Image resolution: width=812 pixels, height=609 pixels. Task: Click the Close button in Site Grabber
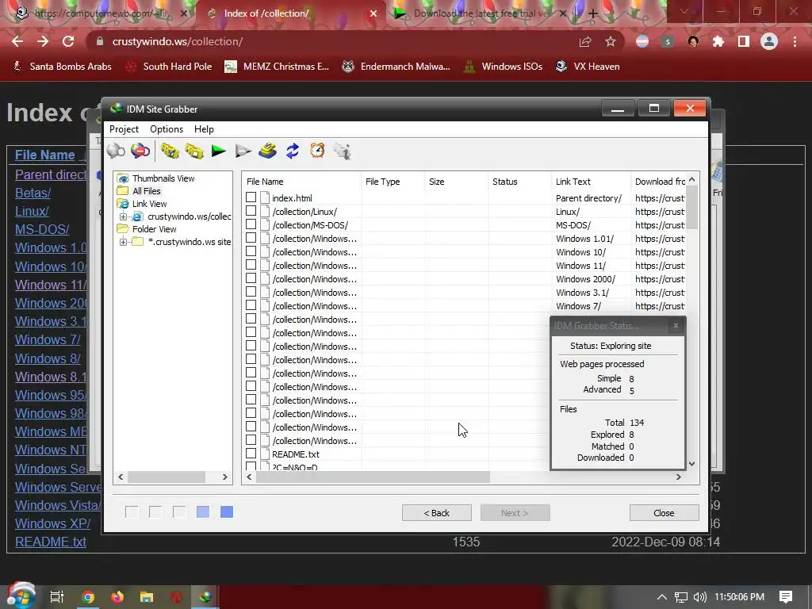click(664, 513)
